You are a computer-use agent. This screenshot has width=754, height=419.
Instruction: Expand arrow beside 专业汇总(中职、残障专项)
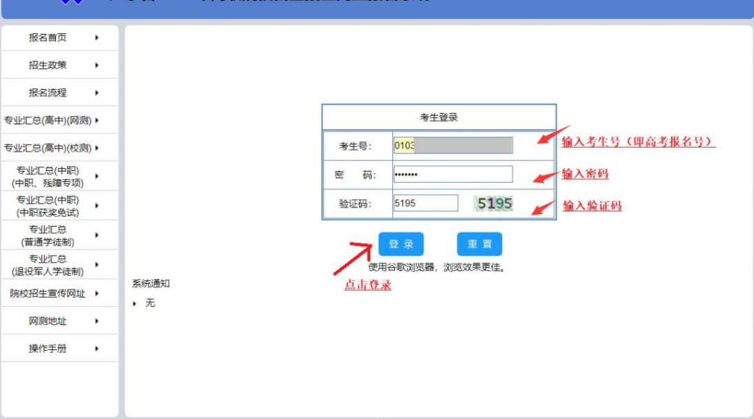[96, 176]
